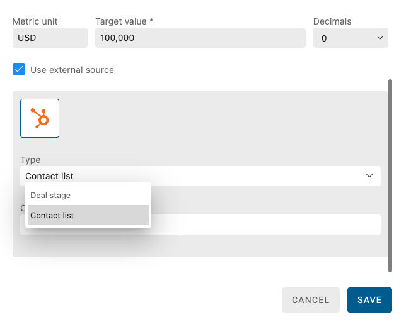
Task: Click the Metric unit field containing USD
Action: coord(50,38)
